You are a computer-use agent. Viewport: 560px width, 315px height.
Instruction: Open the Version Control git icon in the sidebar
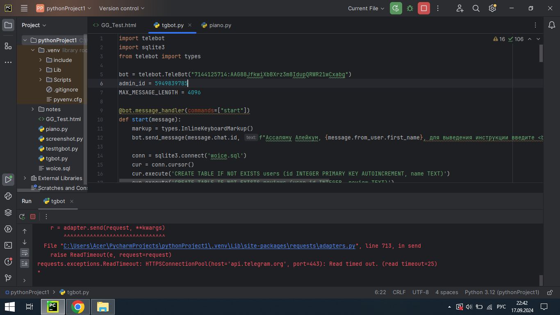coord(8,278)
